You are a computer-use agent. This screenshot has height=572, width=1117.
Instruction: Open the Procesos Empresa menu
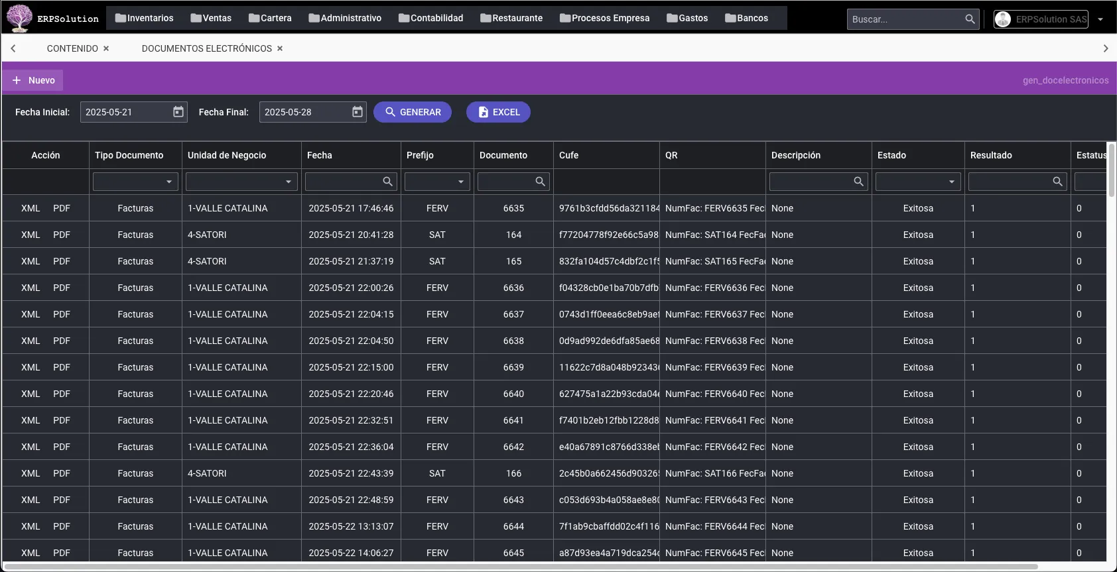click(605, 18)
